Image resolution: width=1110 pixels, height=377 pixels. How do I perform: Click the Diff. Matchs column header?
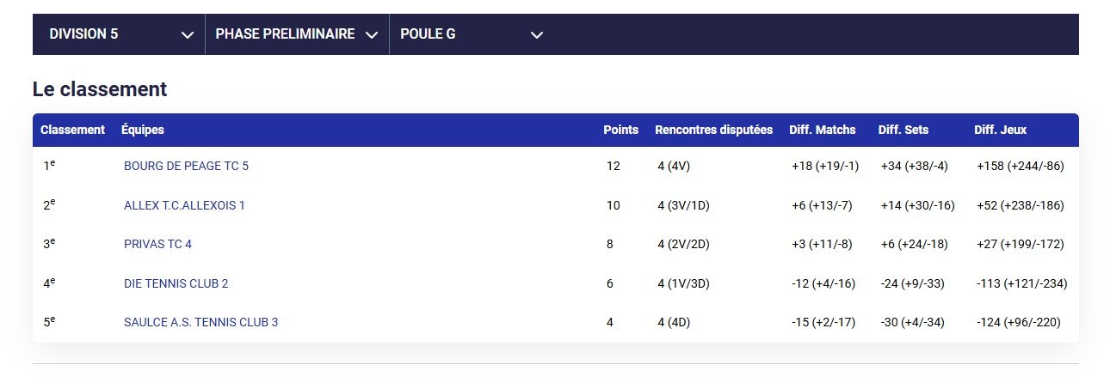823,130
